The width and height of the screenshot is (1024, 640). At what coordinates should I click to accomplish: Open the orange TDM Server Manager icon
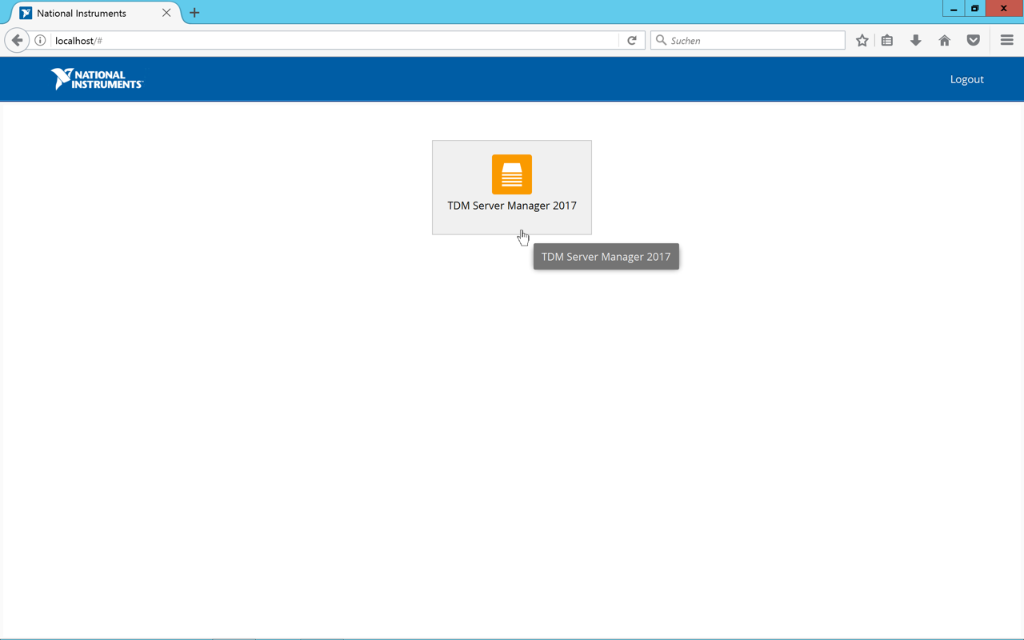click(511, 174)
